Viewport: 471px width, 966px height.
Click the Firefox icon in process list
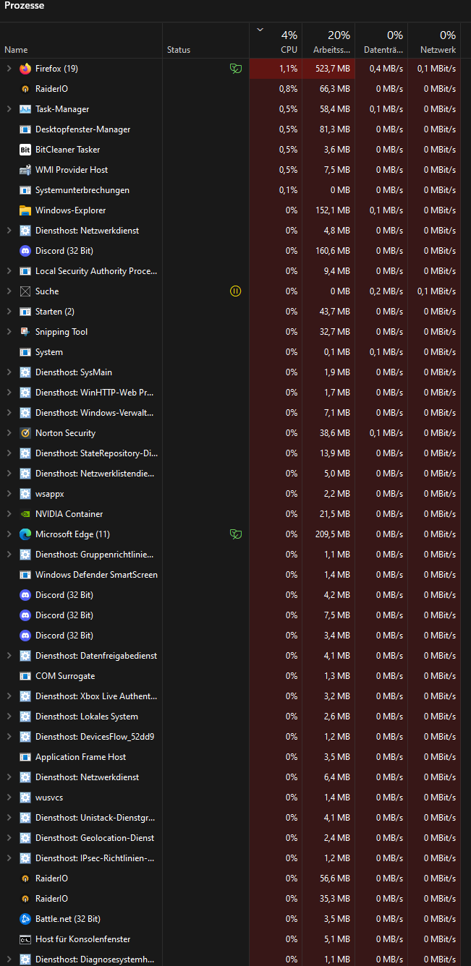click(25, 69)
